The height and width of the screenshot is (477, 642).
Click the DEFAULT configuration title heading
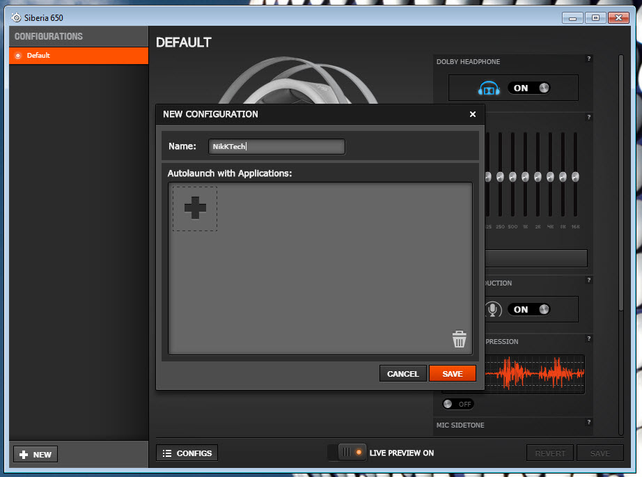tap(183, 42)
